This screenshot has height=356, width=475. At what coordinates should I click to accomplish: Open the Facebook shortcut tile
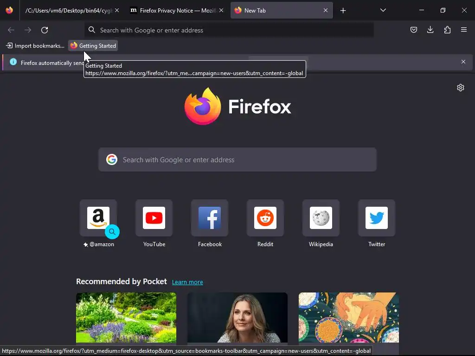(x=210, y=218)
